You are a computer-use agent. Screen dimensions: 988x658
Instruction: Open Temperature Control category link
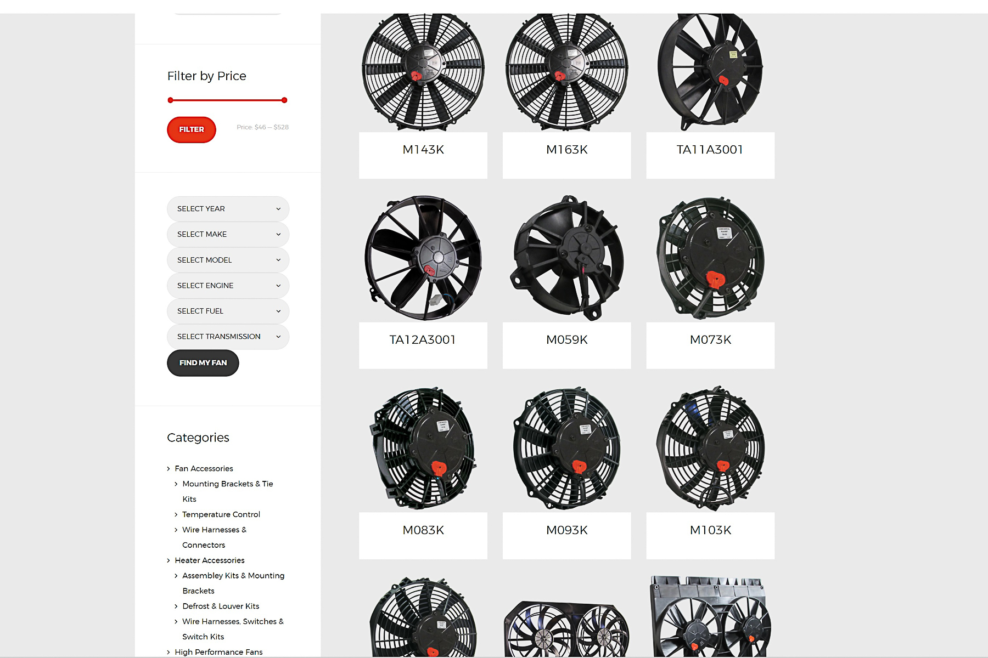coord(221,514)
